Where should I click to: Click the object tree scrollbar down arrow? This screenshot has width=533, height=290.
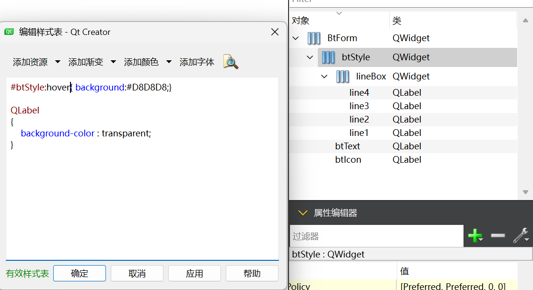525,192
